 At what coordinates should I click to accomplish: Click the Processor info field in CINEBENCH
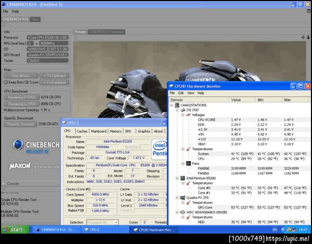click(47, 38)
